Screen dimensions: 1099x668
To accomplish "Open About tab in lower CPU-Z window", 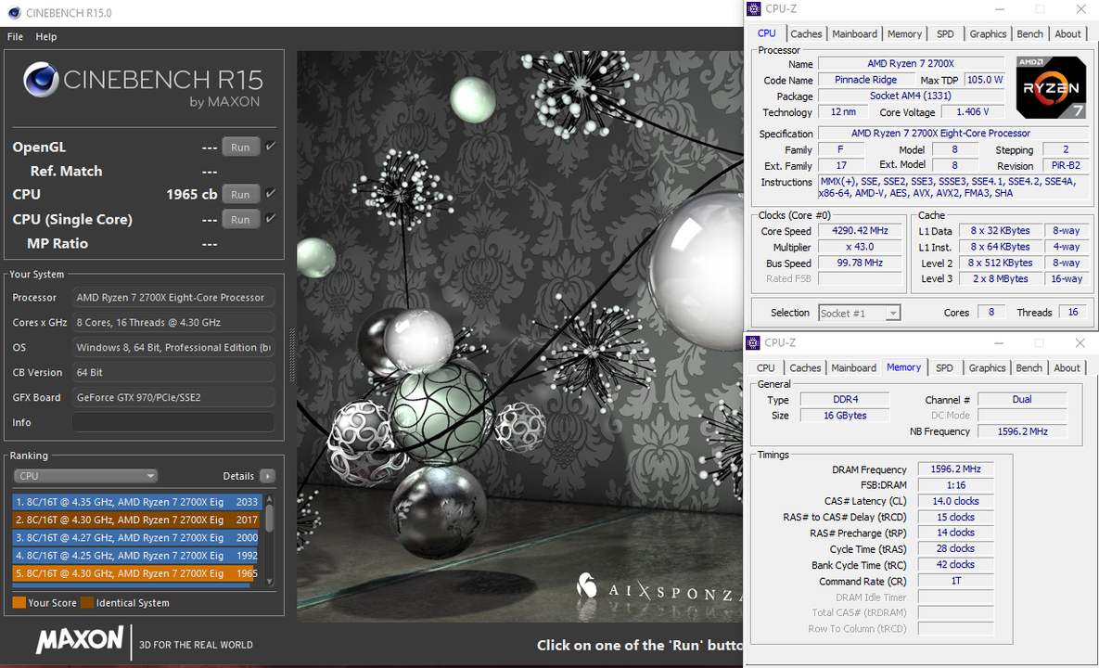I will click(x=1067, y=368).
